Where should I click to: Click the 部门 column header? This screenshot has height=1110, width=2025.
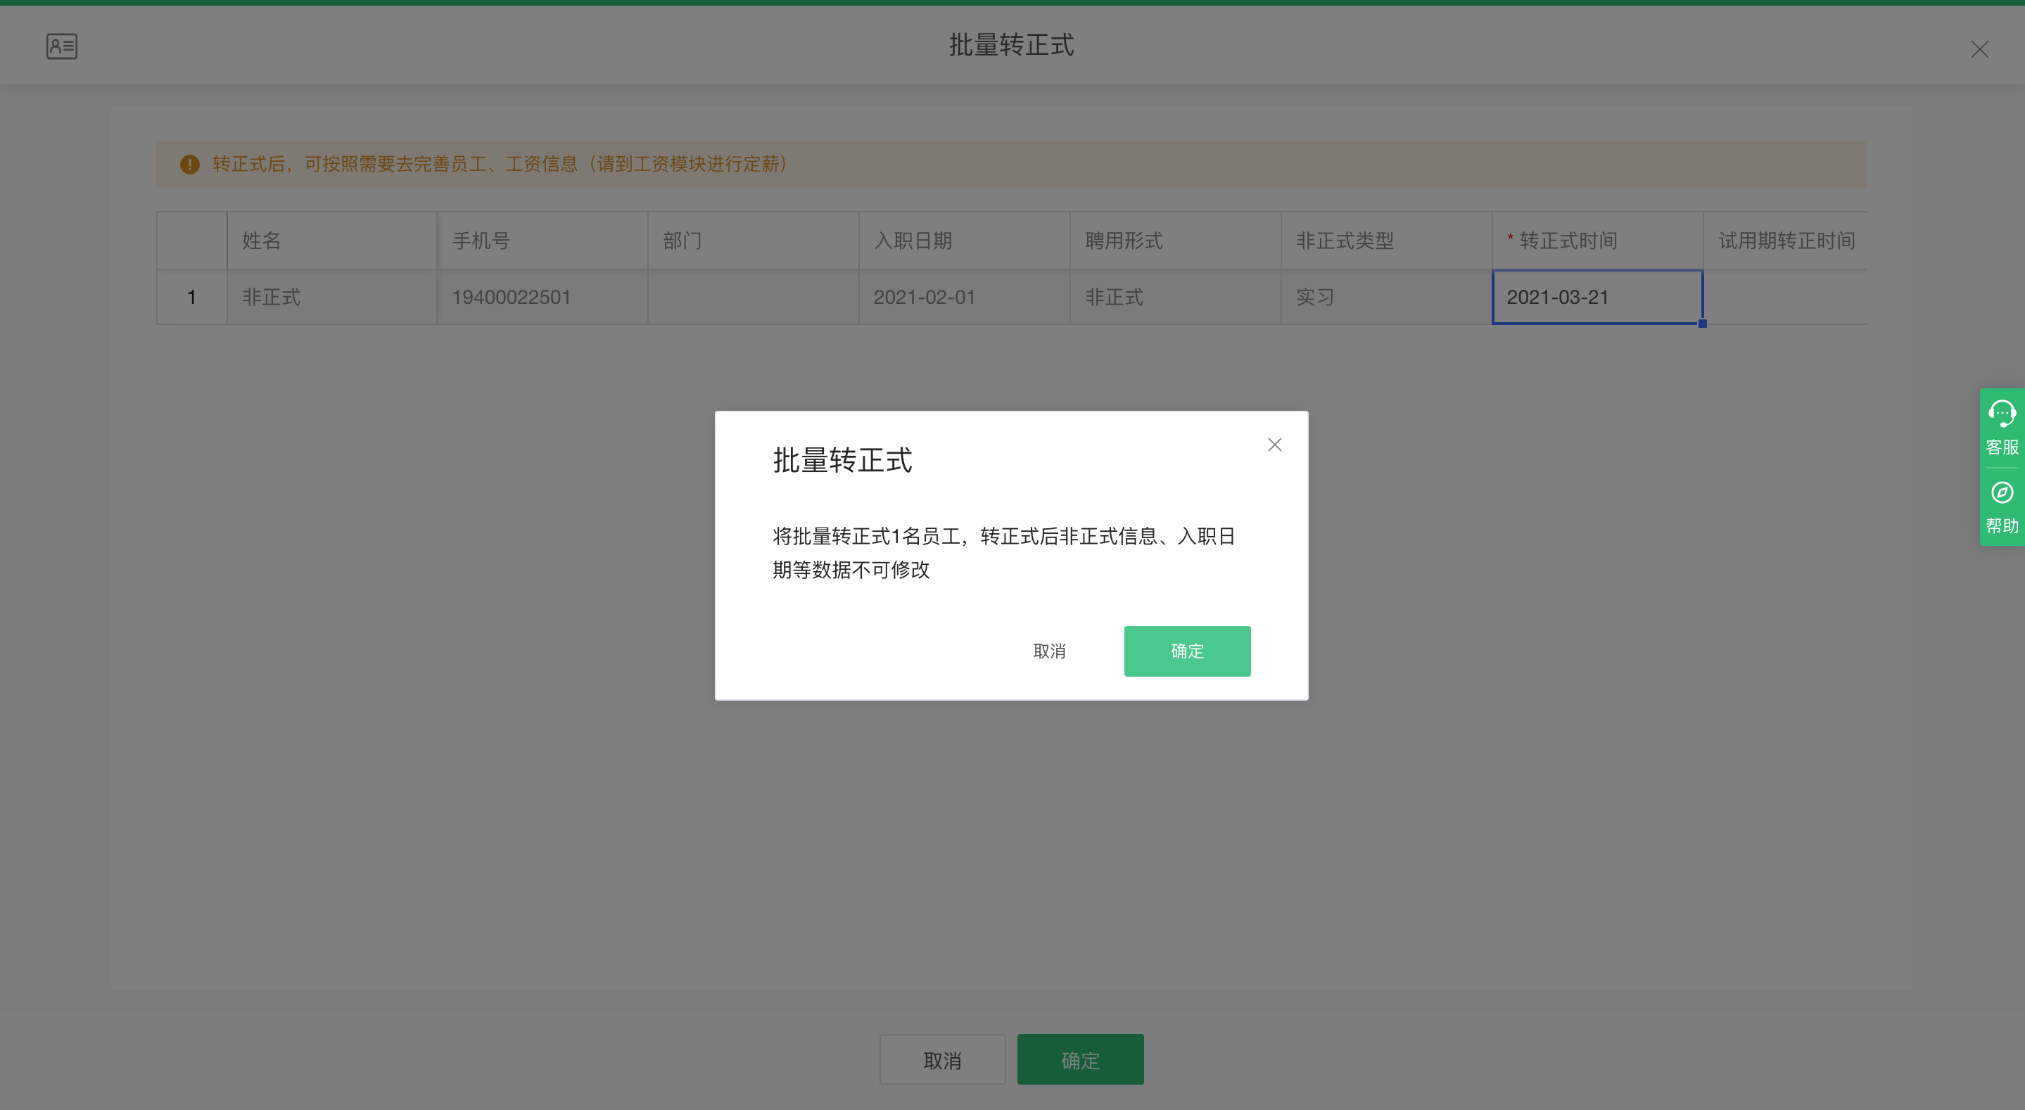coord(753,241)
